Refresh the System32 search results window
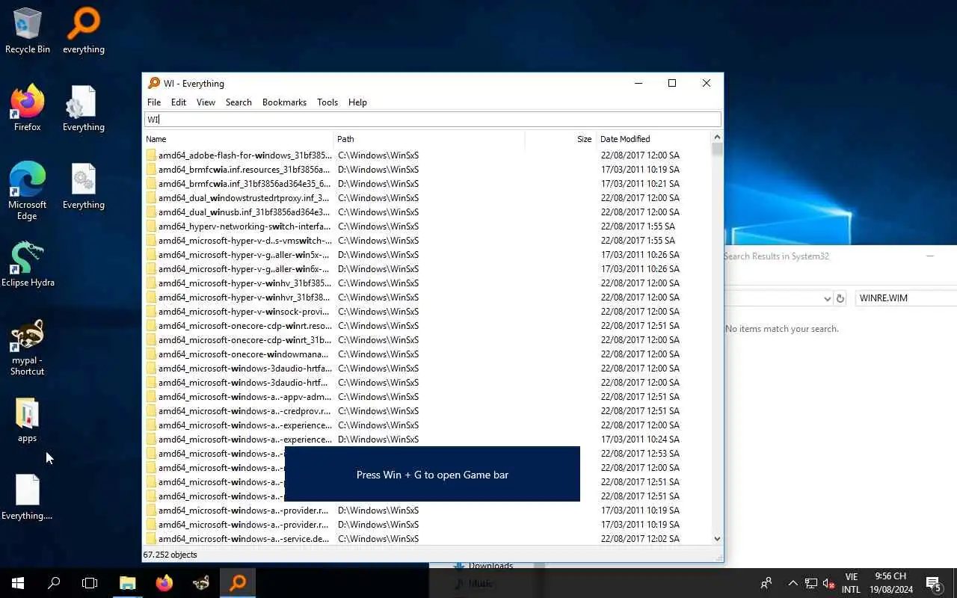Screen dimensions: 957x598 tap(840, 298)
